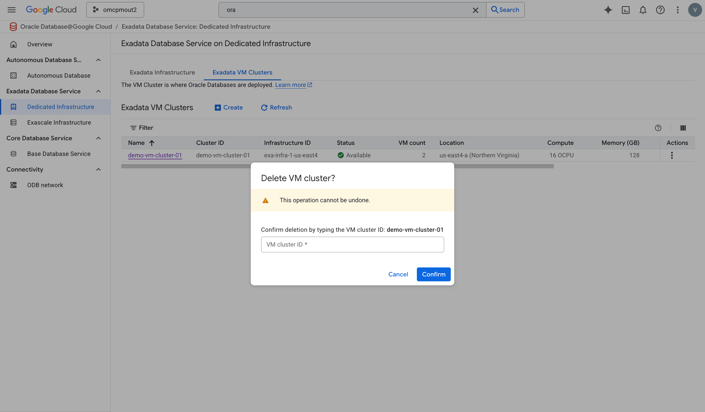
Task: Open row actions three-dot menu
Action: (672, 155)
